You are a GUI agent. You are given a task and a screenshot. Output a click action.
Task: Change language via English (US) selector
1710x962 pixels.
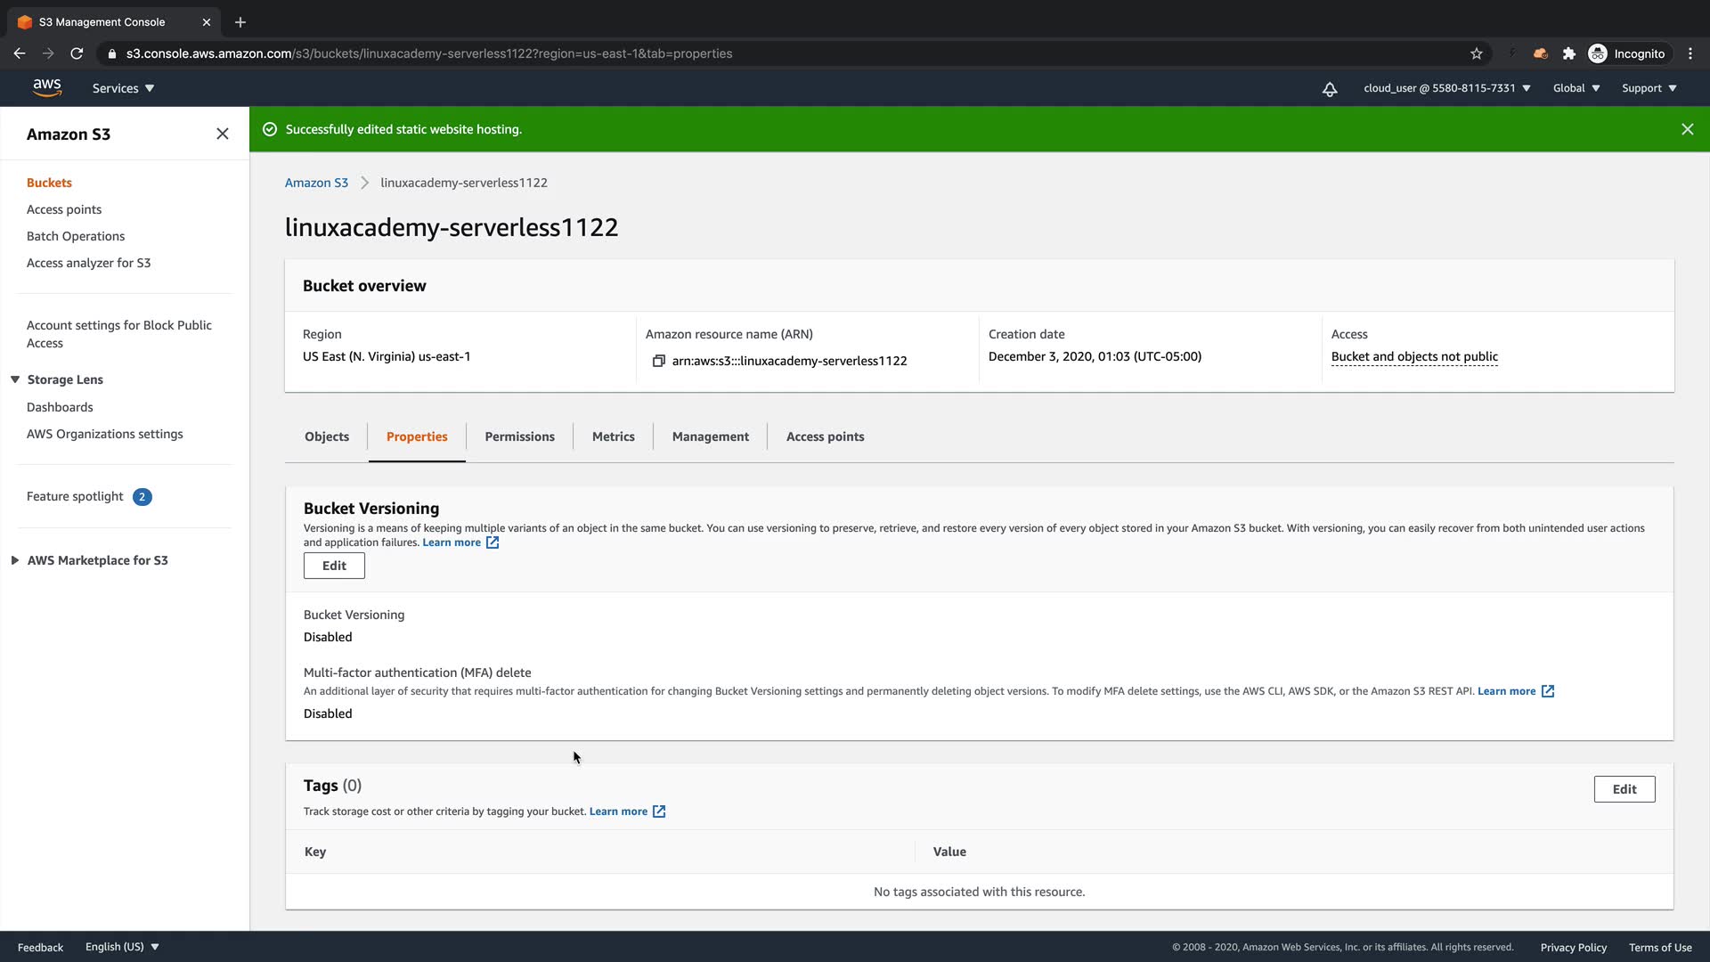122,947
